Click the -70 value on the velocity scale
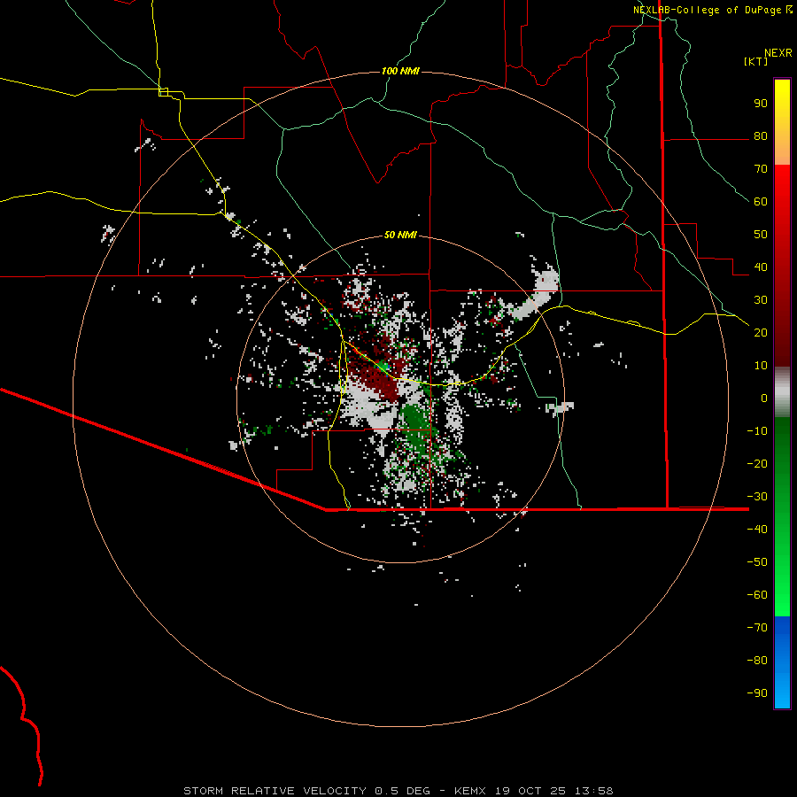This screenshot has height=797, width=797. (x=757, y=627)
